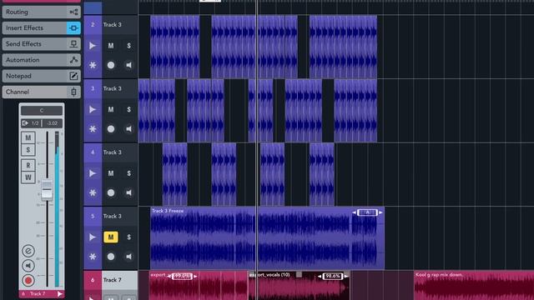
Task: Solo track number 5
Action: pos(128,237)
